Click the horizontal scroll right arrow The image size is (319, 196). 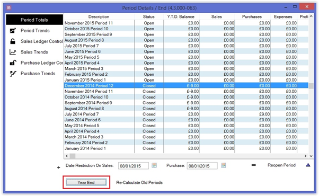(305, 156)
